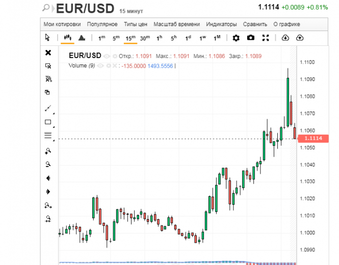339x265 pixels.
Task: Click the +0.81% change value
Action: pyautogui.click(x=317, y=7)
